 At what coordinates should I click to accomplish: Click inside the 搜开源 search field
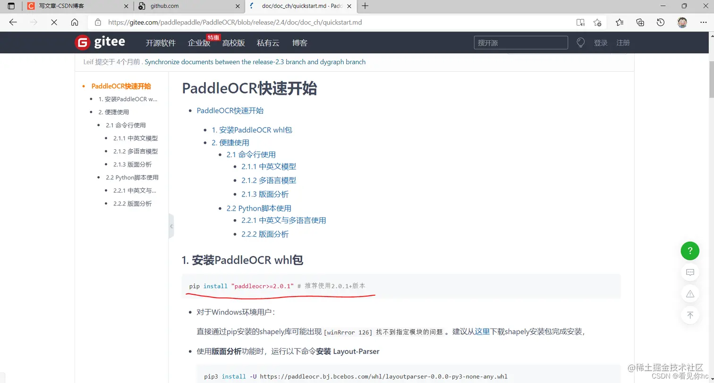[x=519, y=43]
